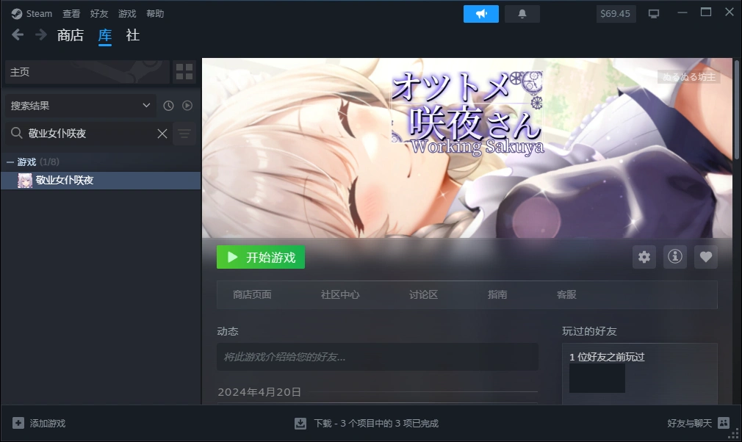Switch to the 社 community tab

coord(132,35)
